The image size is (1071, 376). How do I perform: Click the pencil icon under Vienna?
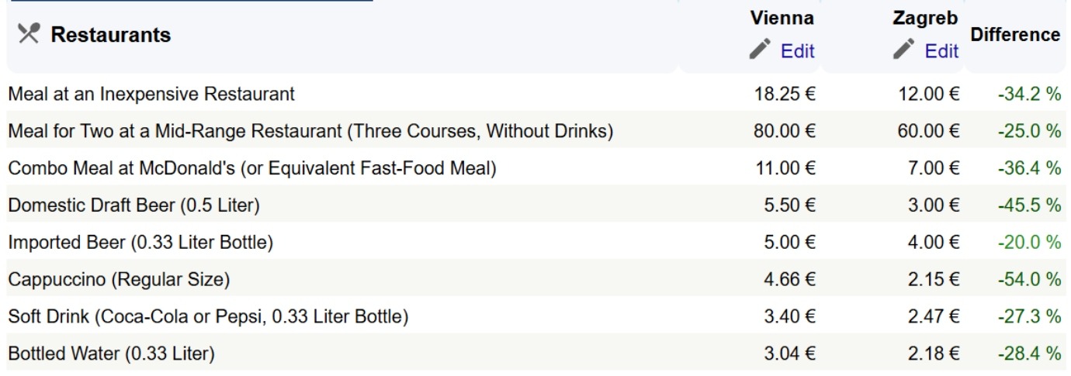click(x=760, y=50)
